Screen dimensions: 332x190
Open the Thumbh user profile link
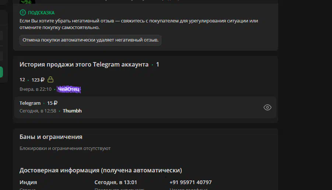pos(72,111)
